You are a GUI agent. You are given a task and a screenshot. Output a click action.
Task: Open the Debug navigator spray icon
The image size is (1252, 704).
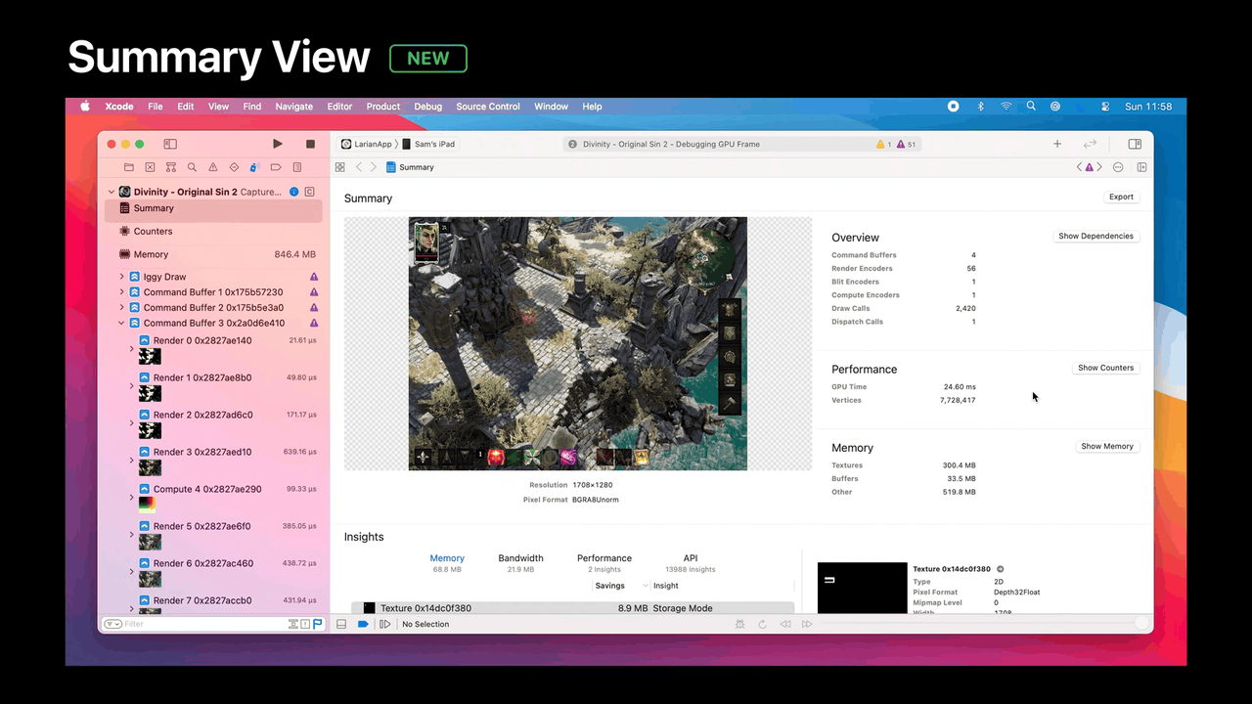pyautogui.click(x=254, y=167)
